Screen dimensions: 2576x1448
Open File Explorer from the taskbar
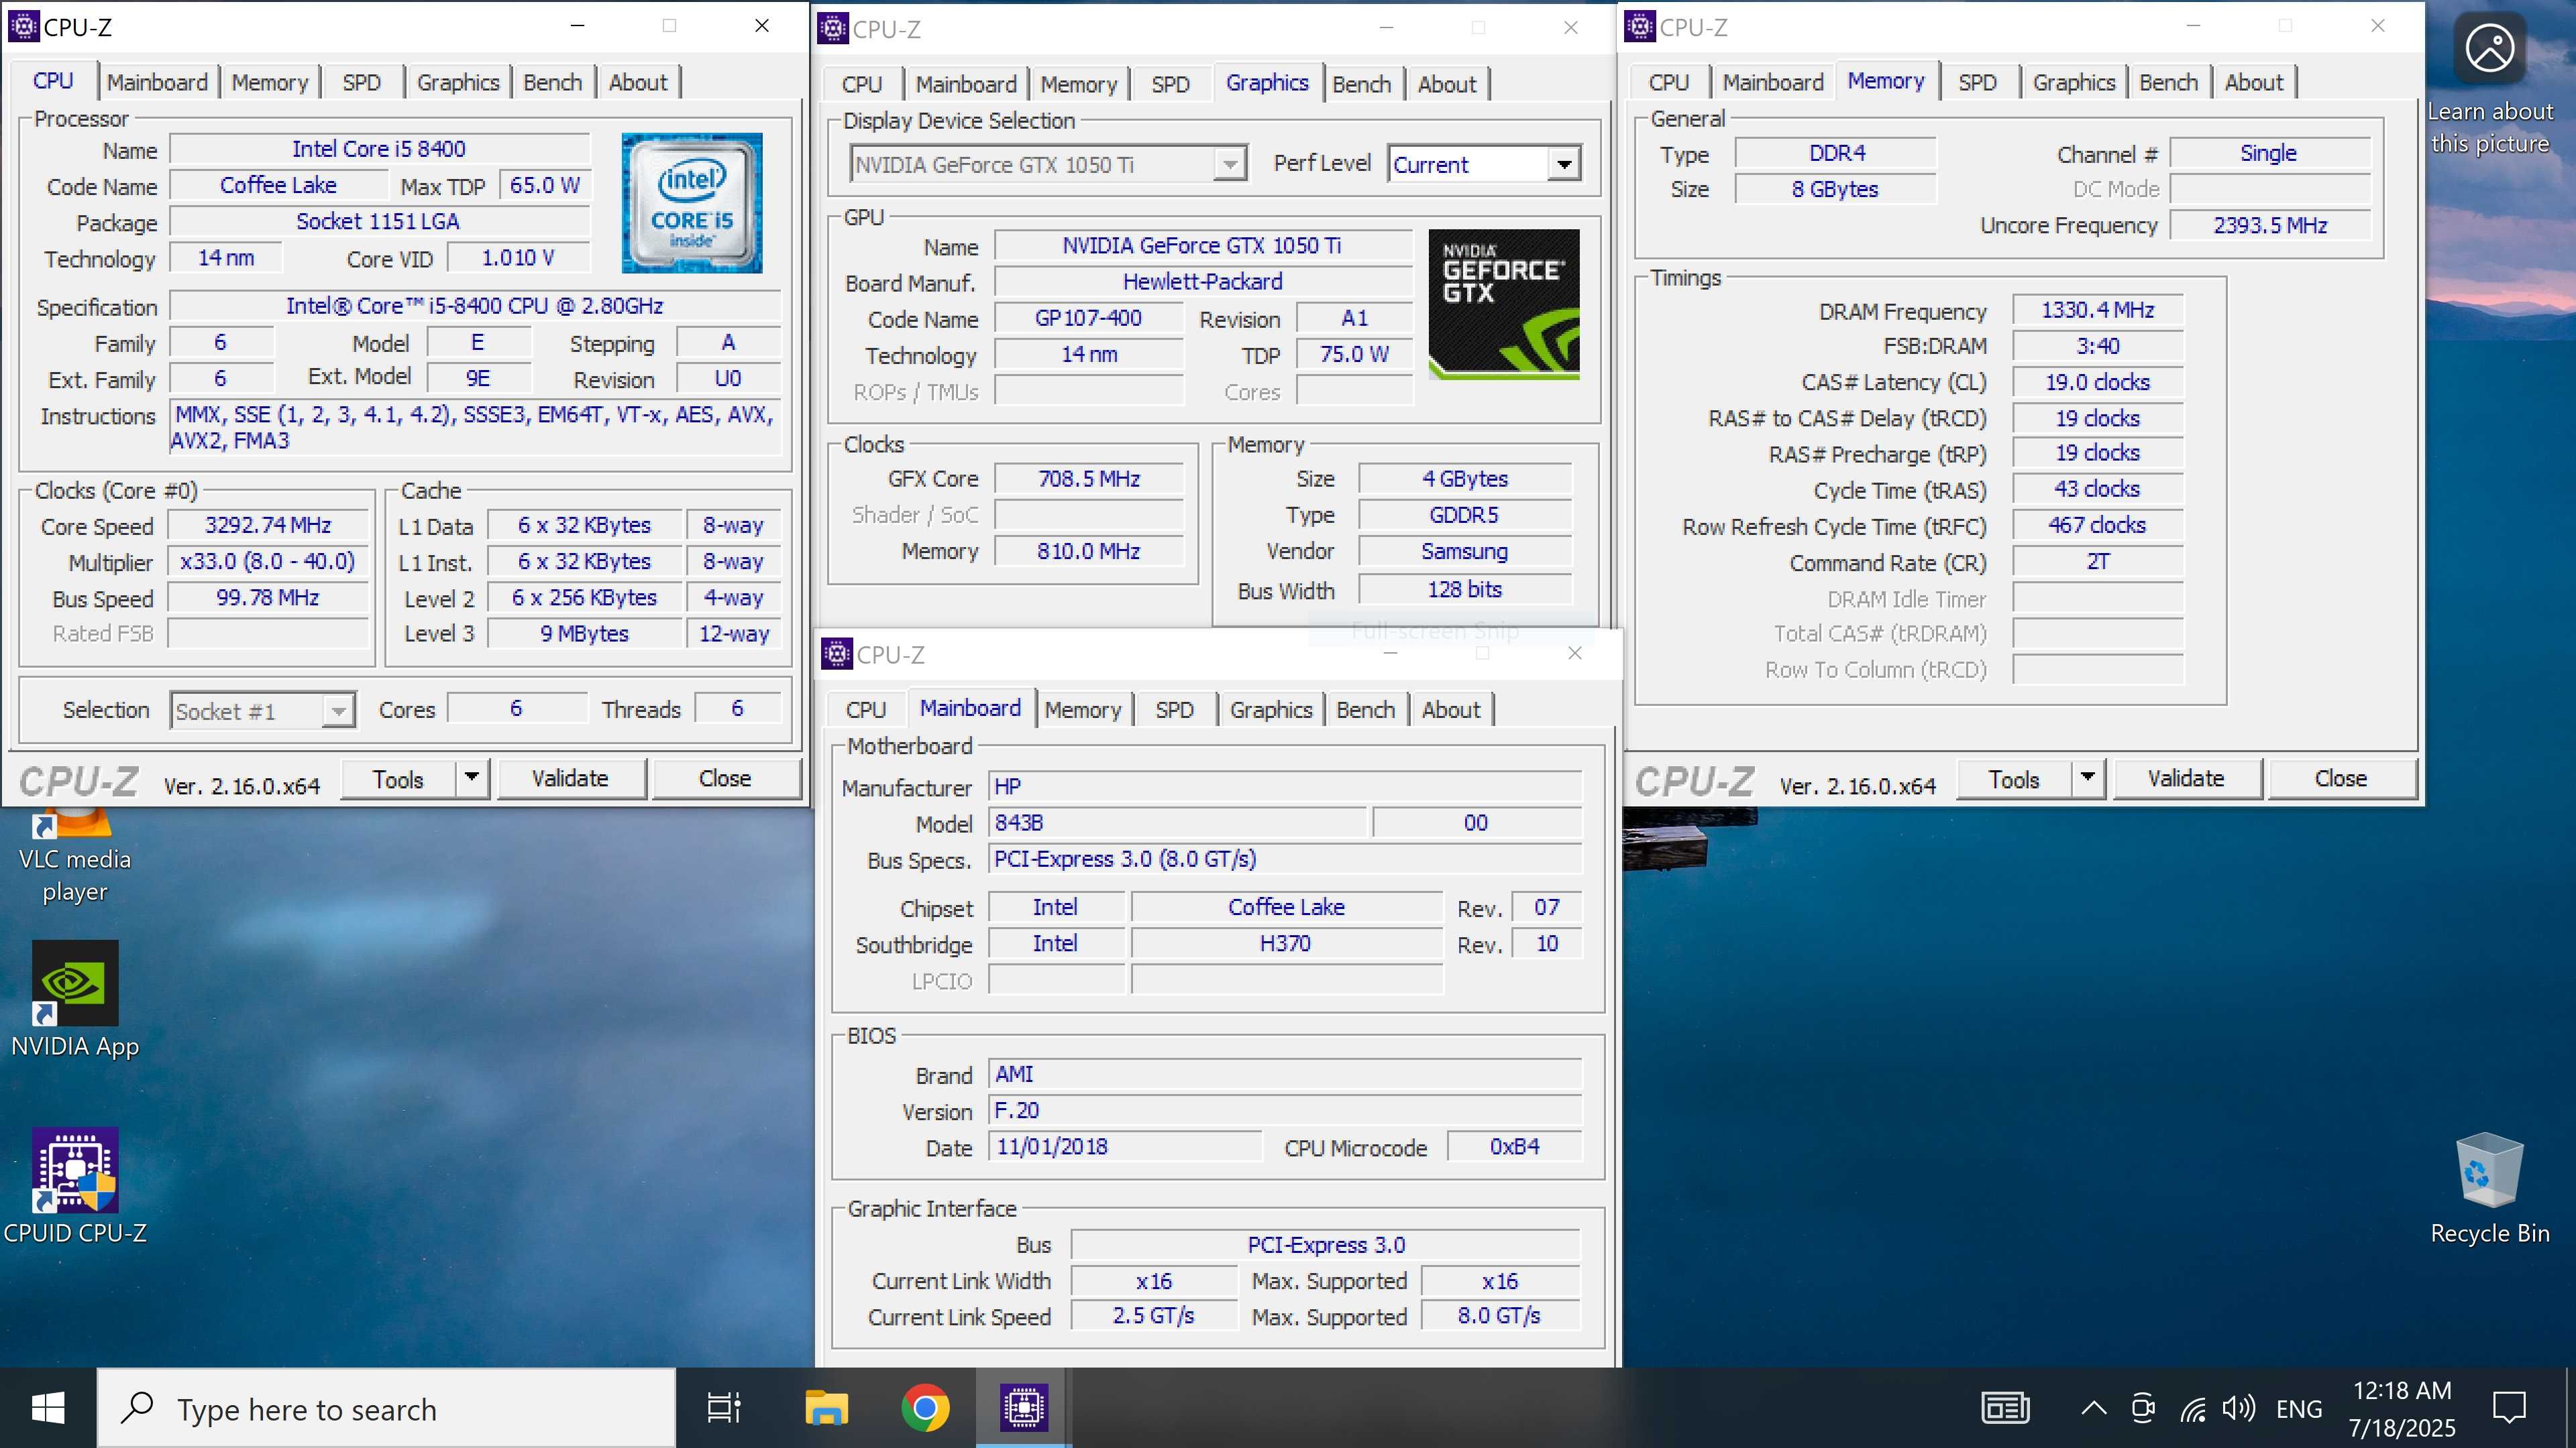pyautogui.click(x=826, y=1408)
